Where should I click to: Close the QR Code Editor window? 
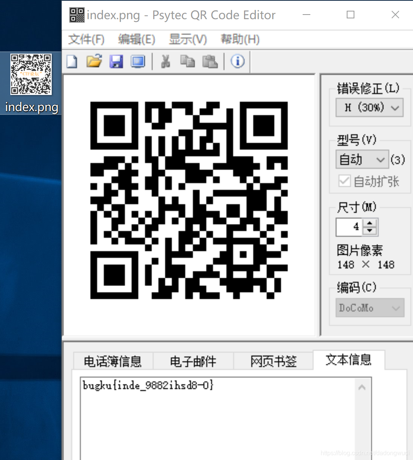(395, 15)
